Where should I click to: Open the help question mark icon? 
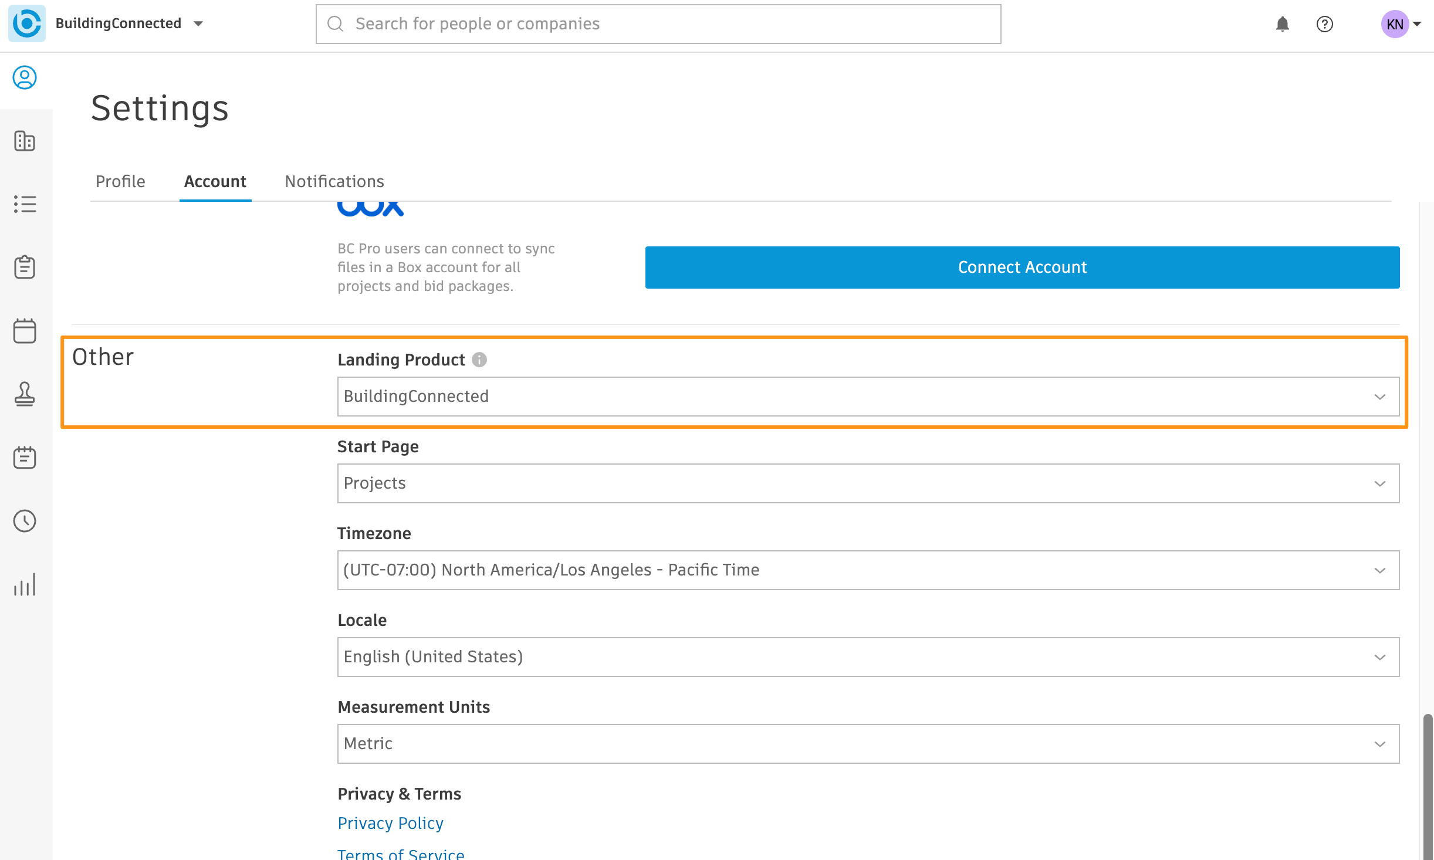pyautogui.click(x=1325, y=24)
